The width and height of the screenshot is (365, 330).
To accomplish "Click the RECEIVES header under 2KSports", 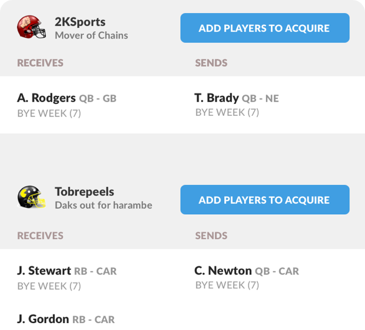I will coord(40,63).
